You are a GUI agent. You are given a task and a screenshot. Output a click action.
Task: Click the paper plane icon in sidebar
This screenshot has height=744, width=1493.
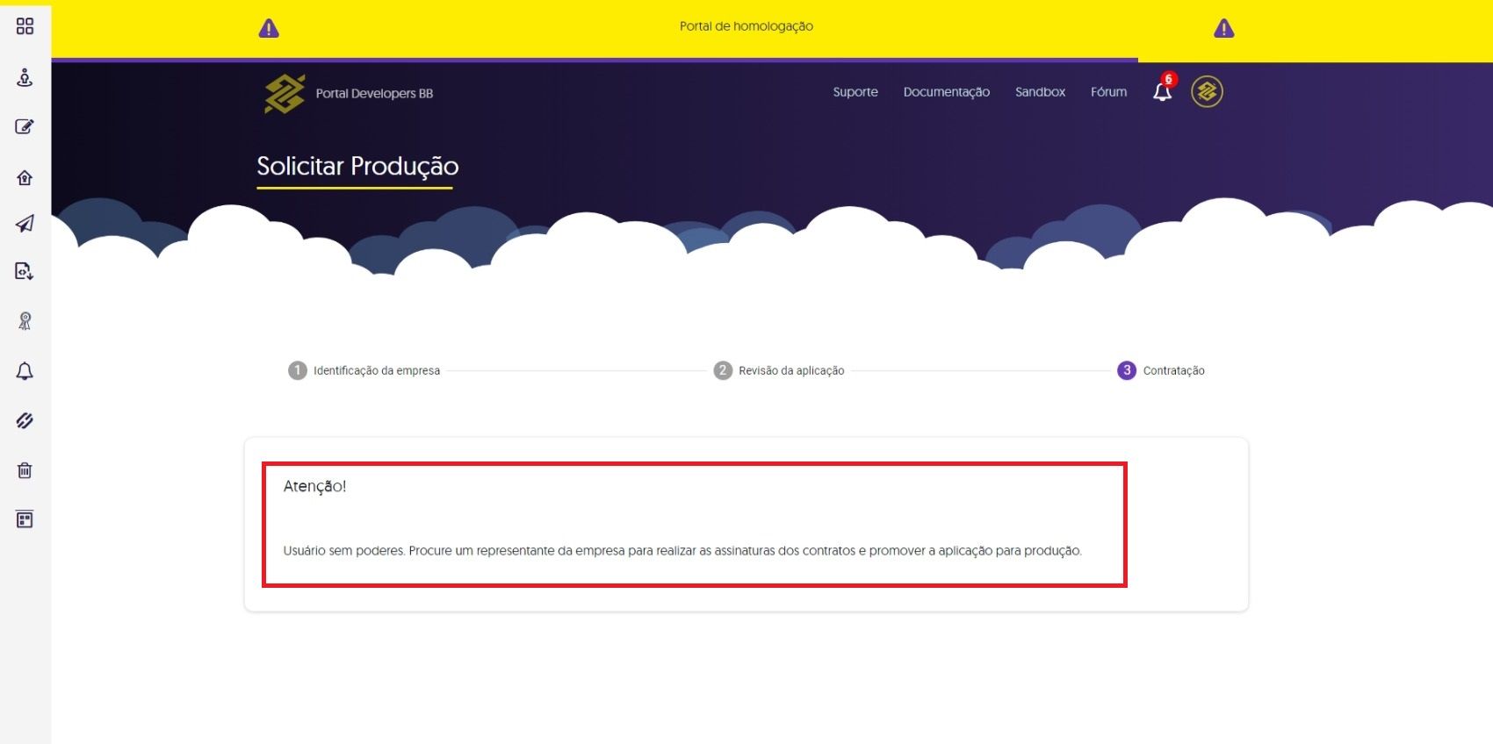(25, 224)
